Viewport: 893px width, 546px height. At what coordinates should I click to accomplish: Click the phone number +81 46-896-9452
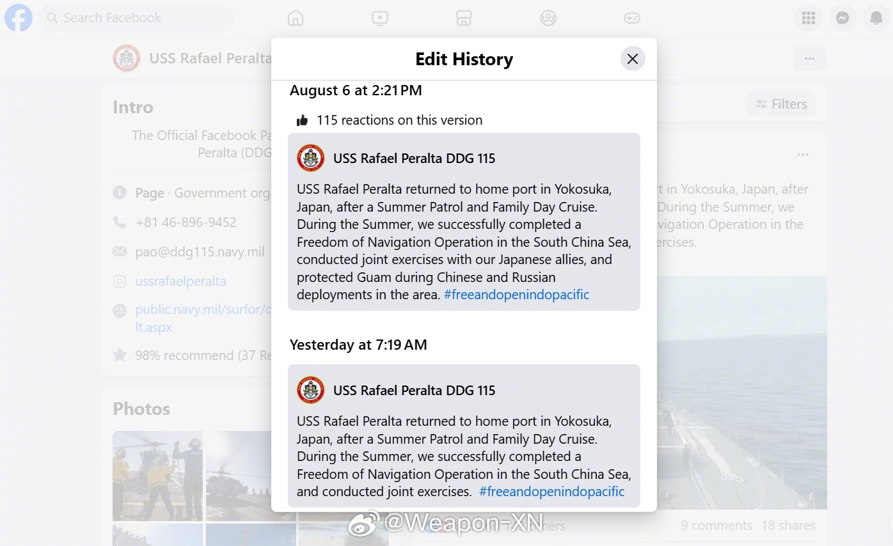point(186,222)
